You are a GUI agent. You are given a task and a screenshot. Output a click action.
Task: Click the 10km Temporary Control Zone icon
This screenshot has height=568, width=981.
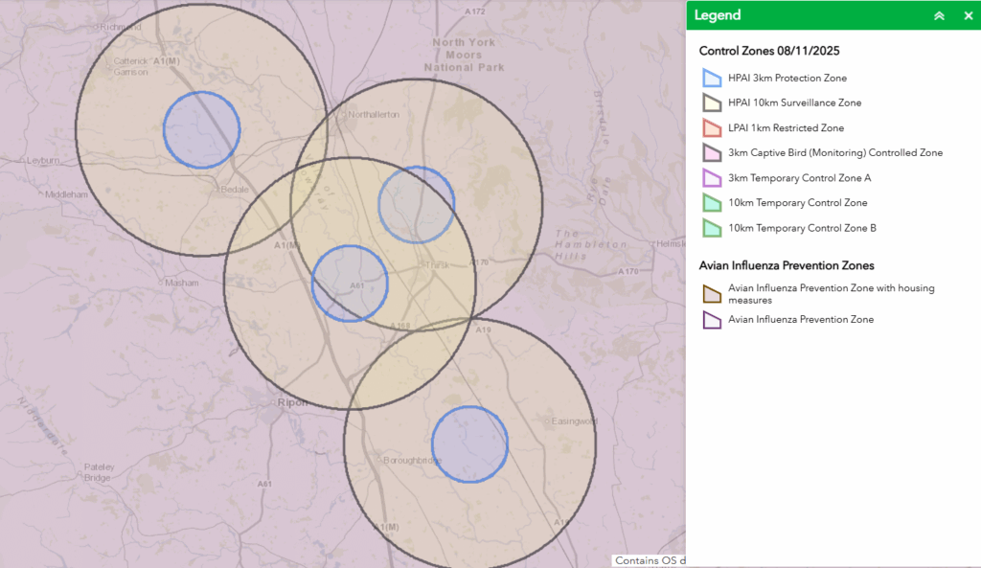point(711,202)
